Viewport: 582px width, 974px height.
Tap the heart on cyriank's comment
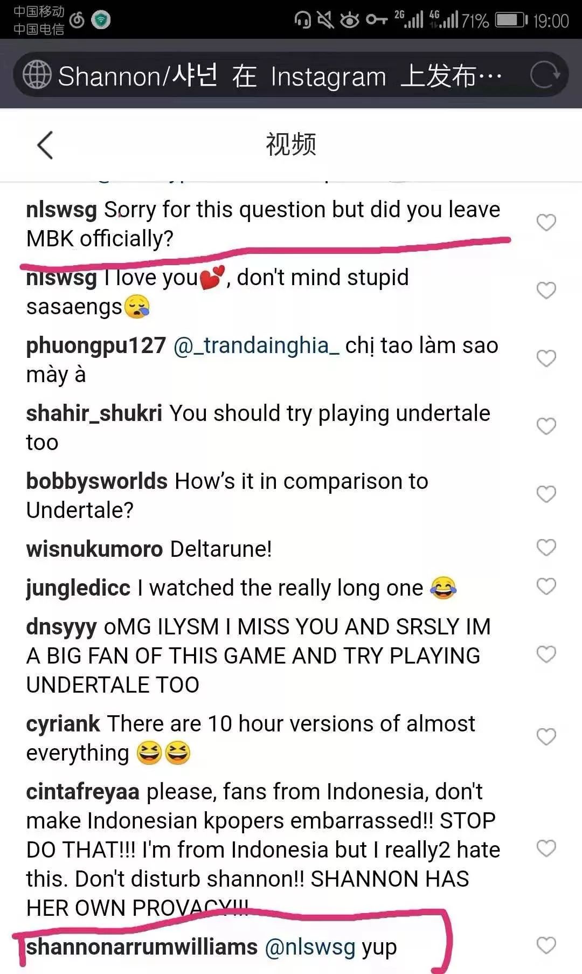[546, 737]
